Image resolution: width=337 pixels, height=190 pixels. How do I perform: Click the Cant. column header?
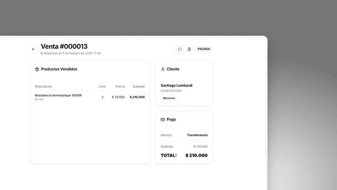click(x=102, y=87)
